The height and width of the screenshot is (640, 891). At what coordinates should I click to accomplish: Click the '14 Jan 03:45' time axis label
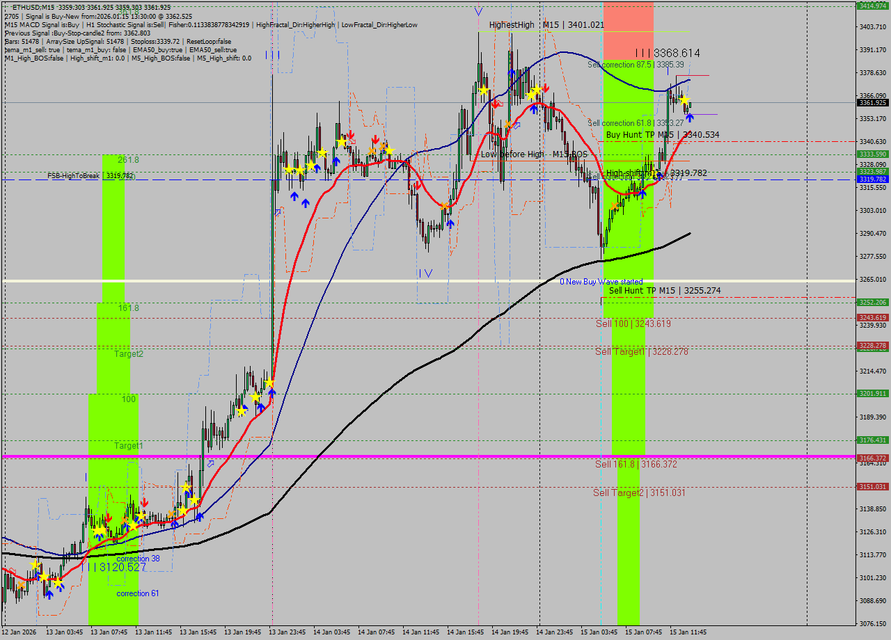point(332,632)
